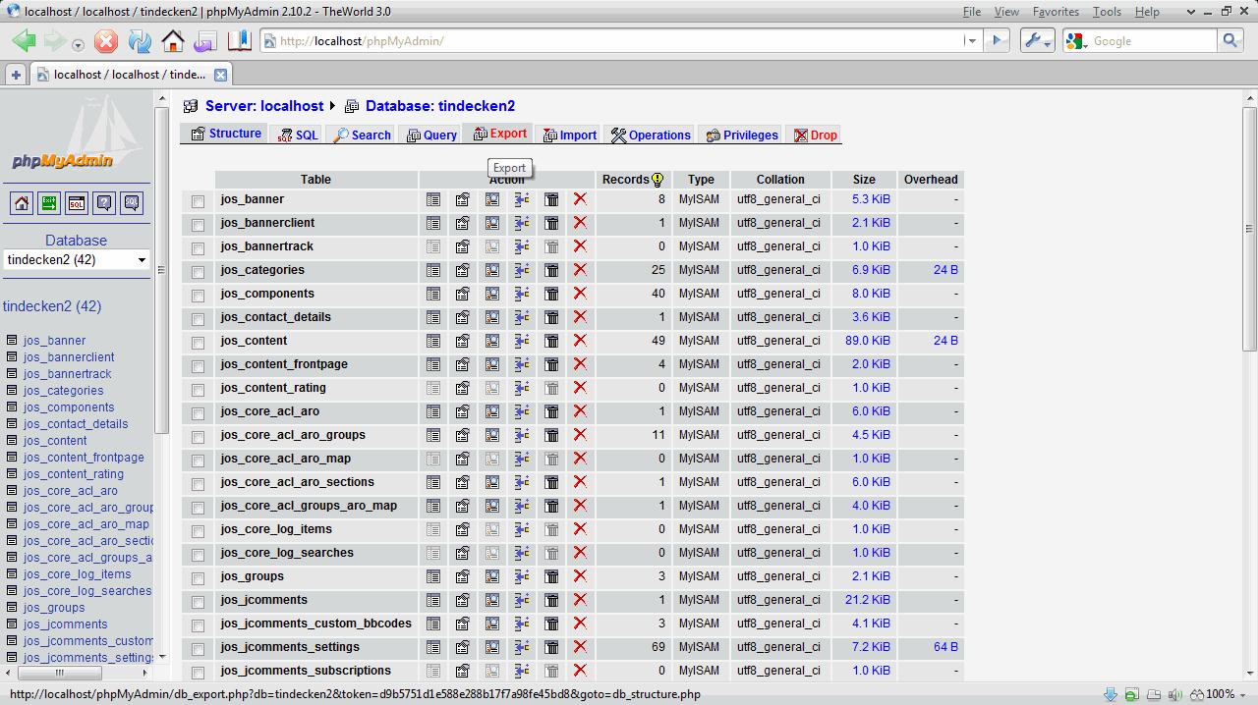Click the Search icon for jos_content row
Screen dimensions: 1258x705
click(x=492, y=341)
